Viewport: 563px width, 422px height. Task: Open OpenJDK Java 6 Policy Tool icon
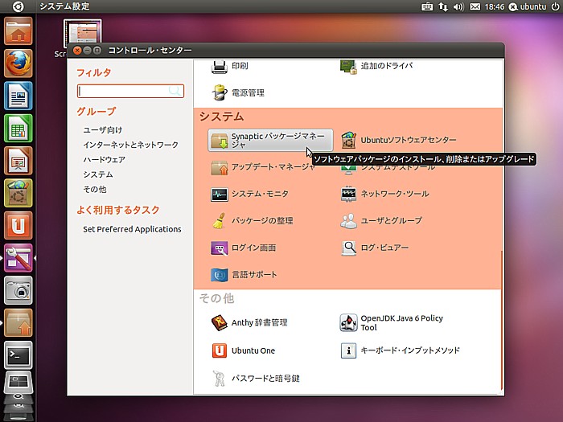coord(348,322)
